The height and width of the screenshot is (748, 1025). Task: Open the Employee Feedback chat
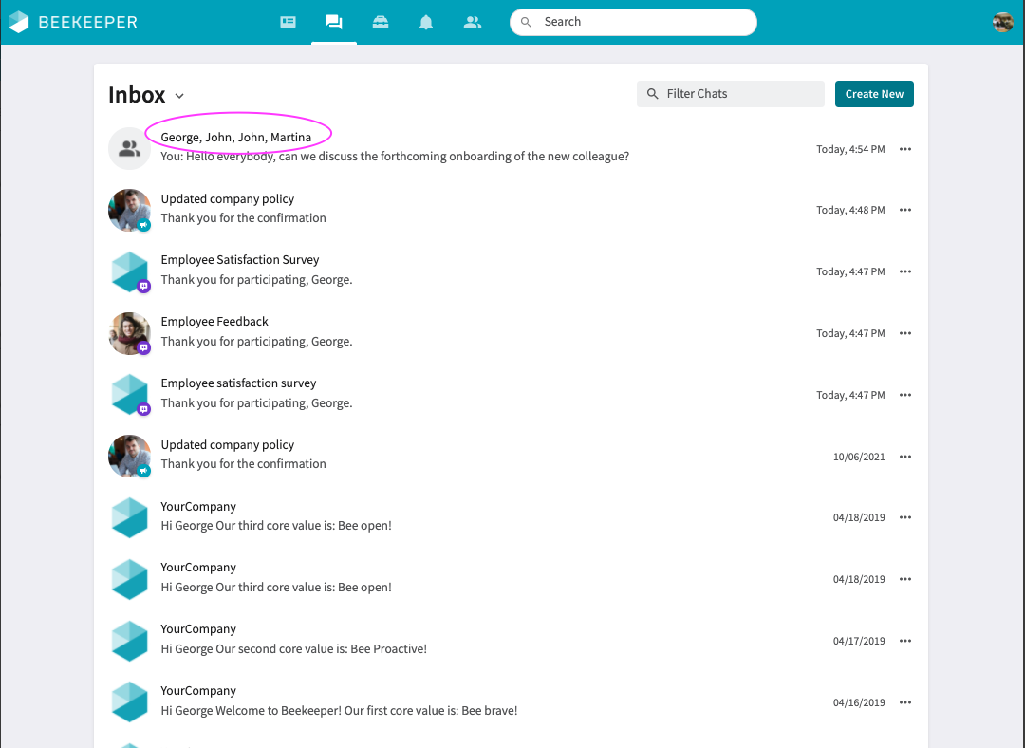coord(511,332)
